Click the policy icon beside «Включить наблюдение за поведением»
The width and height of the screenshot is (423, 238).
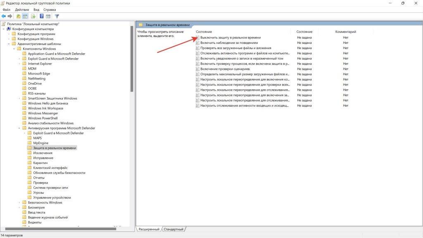(197, 43)
